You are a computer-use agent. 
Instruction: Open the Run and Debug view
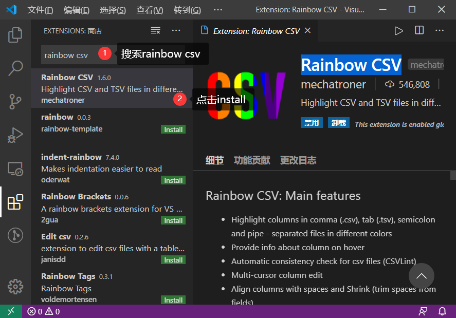tap(15, 135)
